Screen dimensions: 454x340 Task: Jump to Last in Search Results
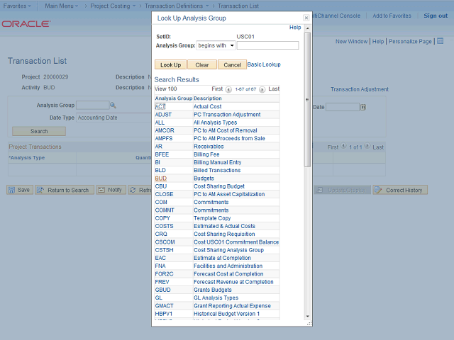point(274,89)
